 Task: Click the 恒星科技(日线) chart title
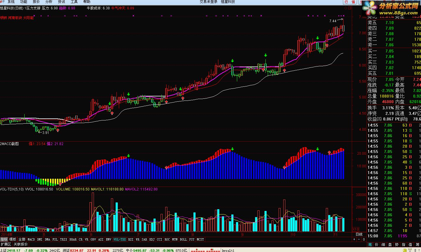tap(12, 8)
